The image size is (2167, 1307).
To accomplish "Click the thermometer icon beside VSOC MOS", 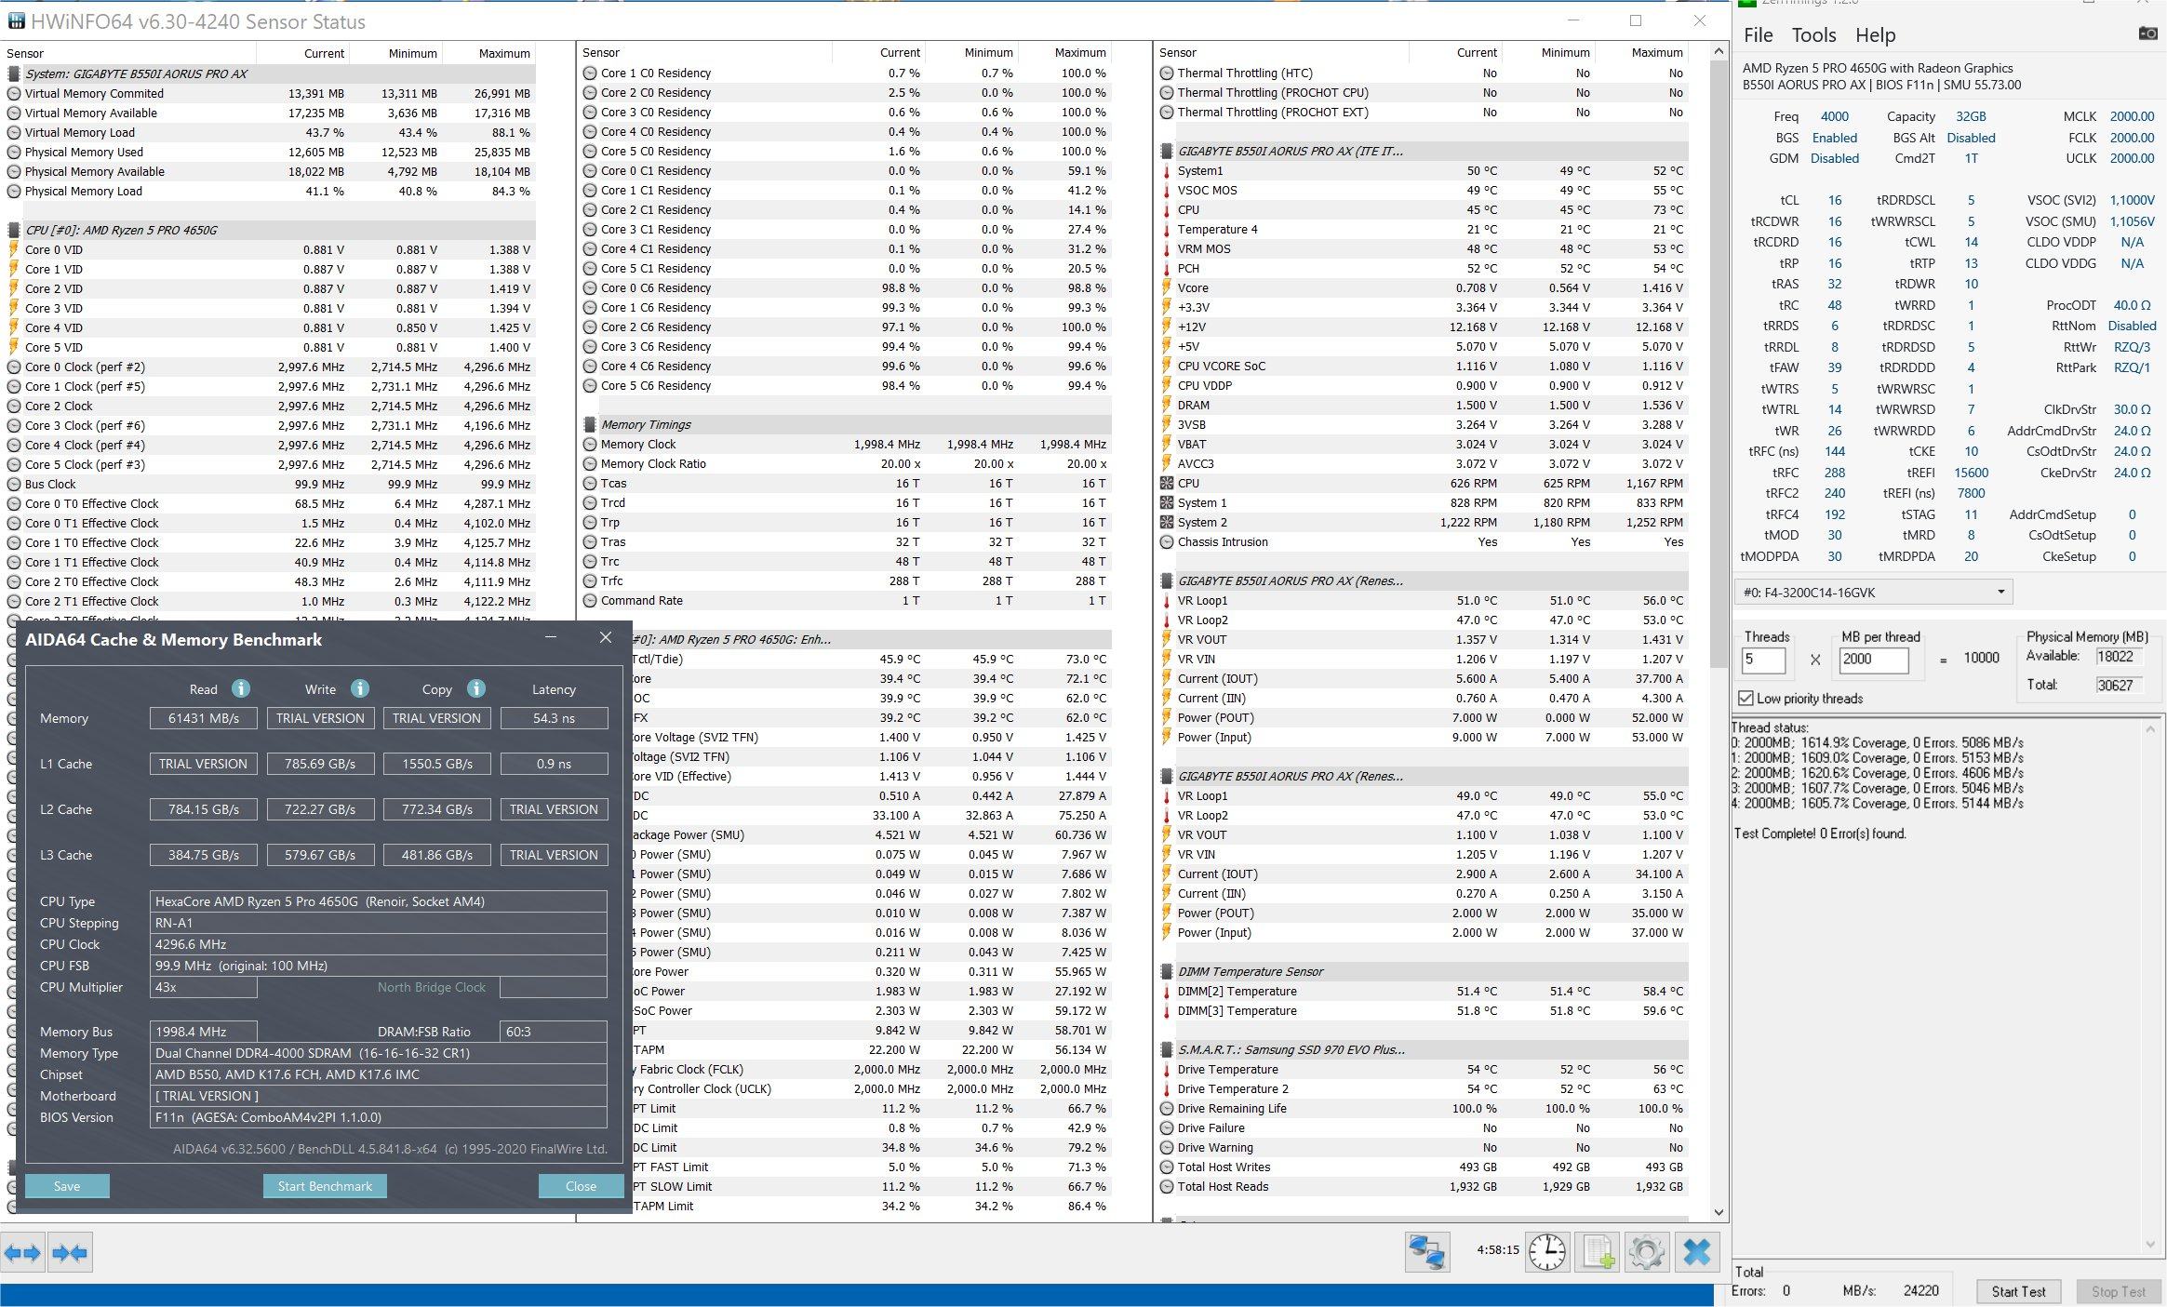I will [x=1167, y=190].
